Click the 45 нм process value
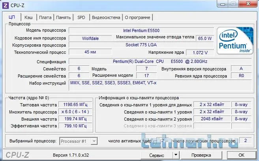 (90, 52)
